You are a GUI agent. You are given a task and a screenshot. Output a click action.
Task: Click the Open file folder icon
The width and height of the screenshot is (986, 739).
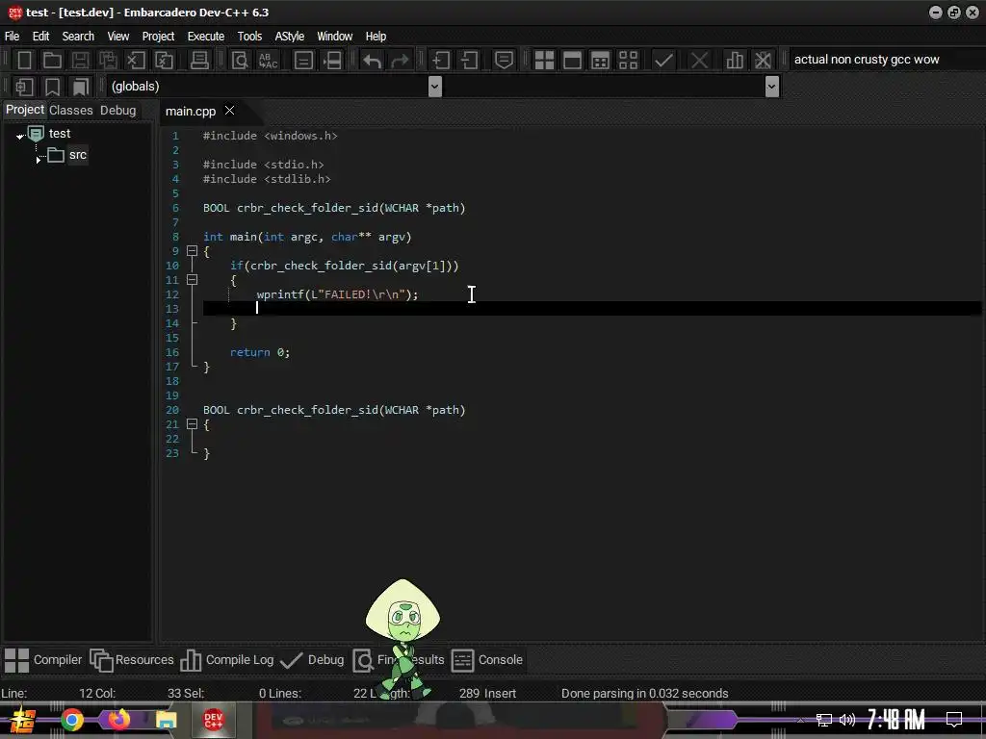[x=52, y=61]
